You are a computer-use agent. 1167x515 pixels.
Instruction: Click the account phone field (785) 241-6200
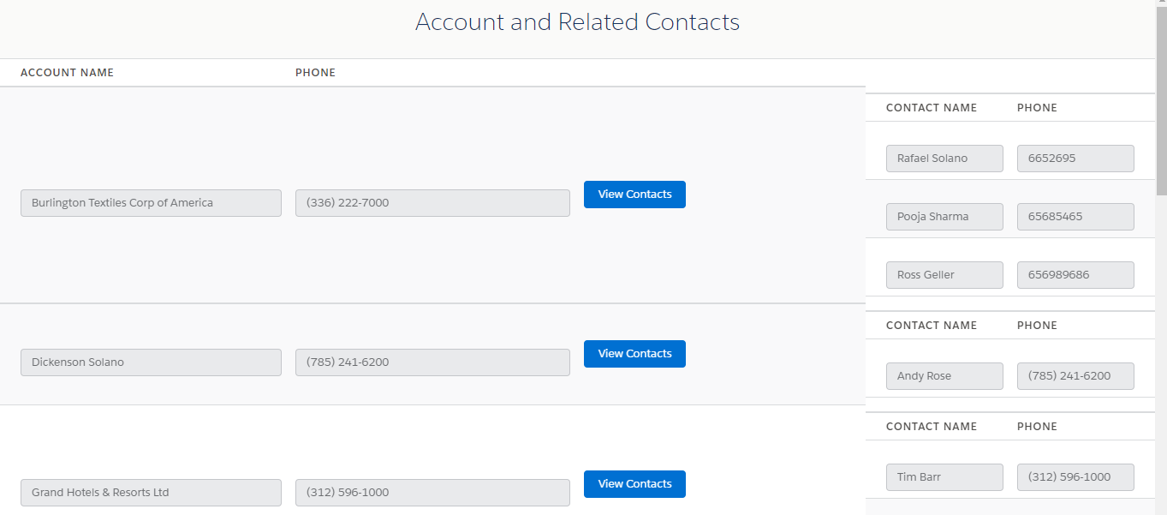432,362
